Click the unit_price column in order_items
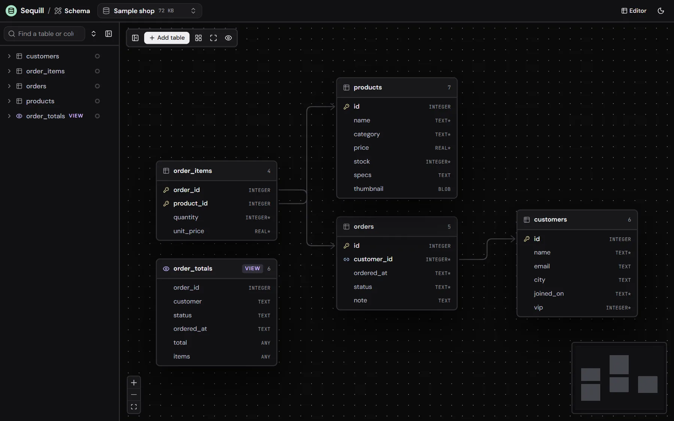This screenshot has width=674, height=421. 216,231
